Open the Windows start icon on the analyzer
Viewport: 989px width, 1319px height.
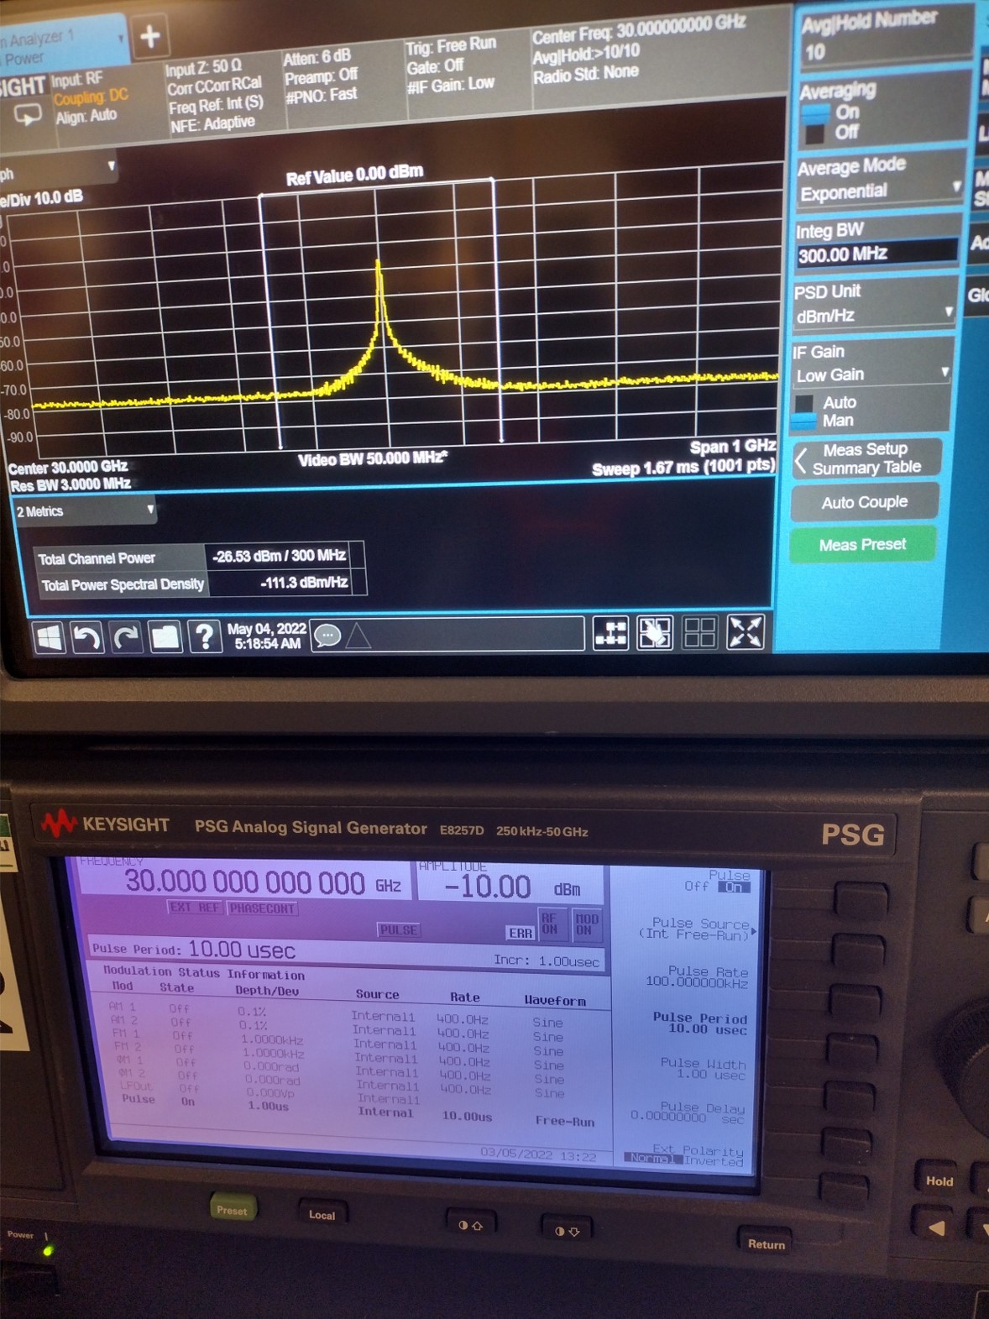50,638
